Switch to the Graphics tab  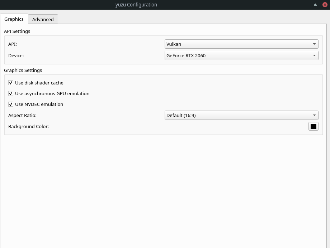pyautogui.click(x=14, y=19)
